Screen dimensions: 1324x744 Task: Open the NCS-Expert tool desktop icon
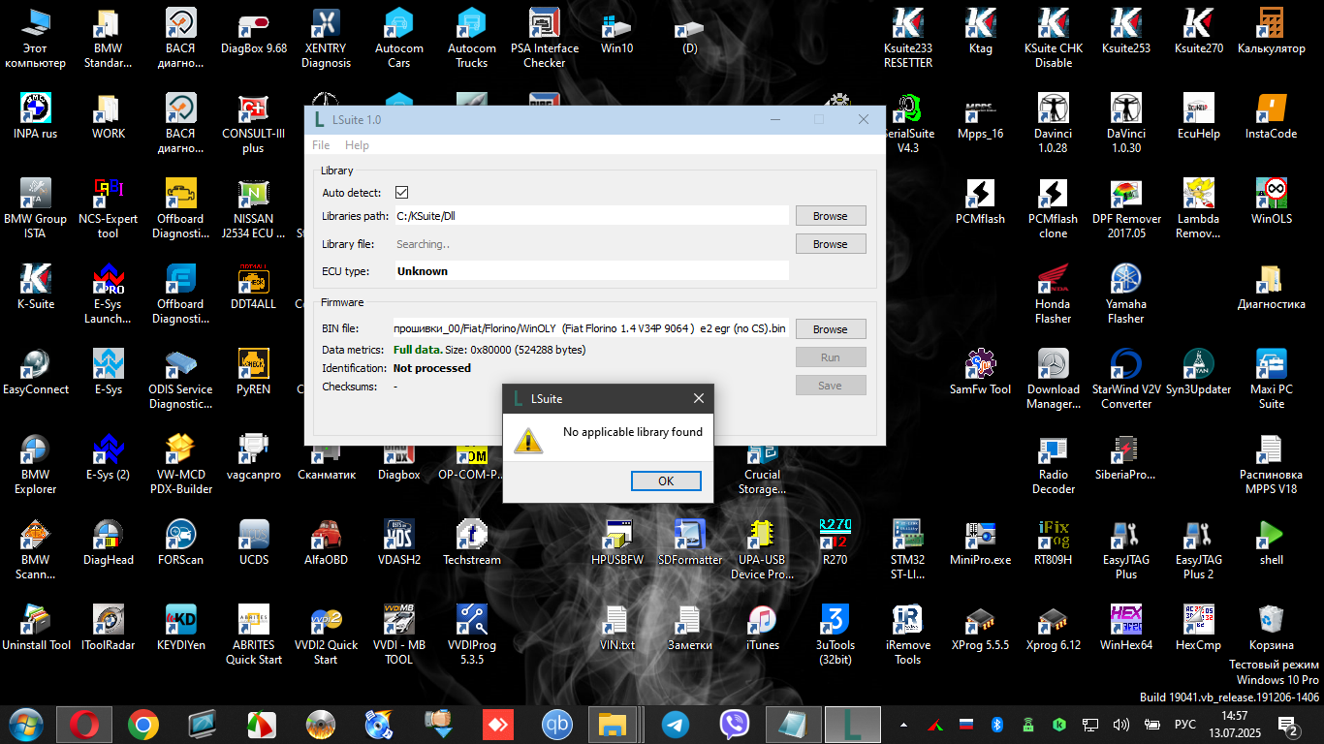coord(109,209)
